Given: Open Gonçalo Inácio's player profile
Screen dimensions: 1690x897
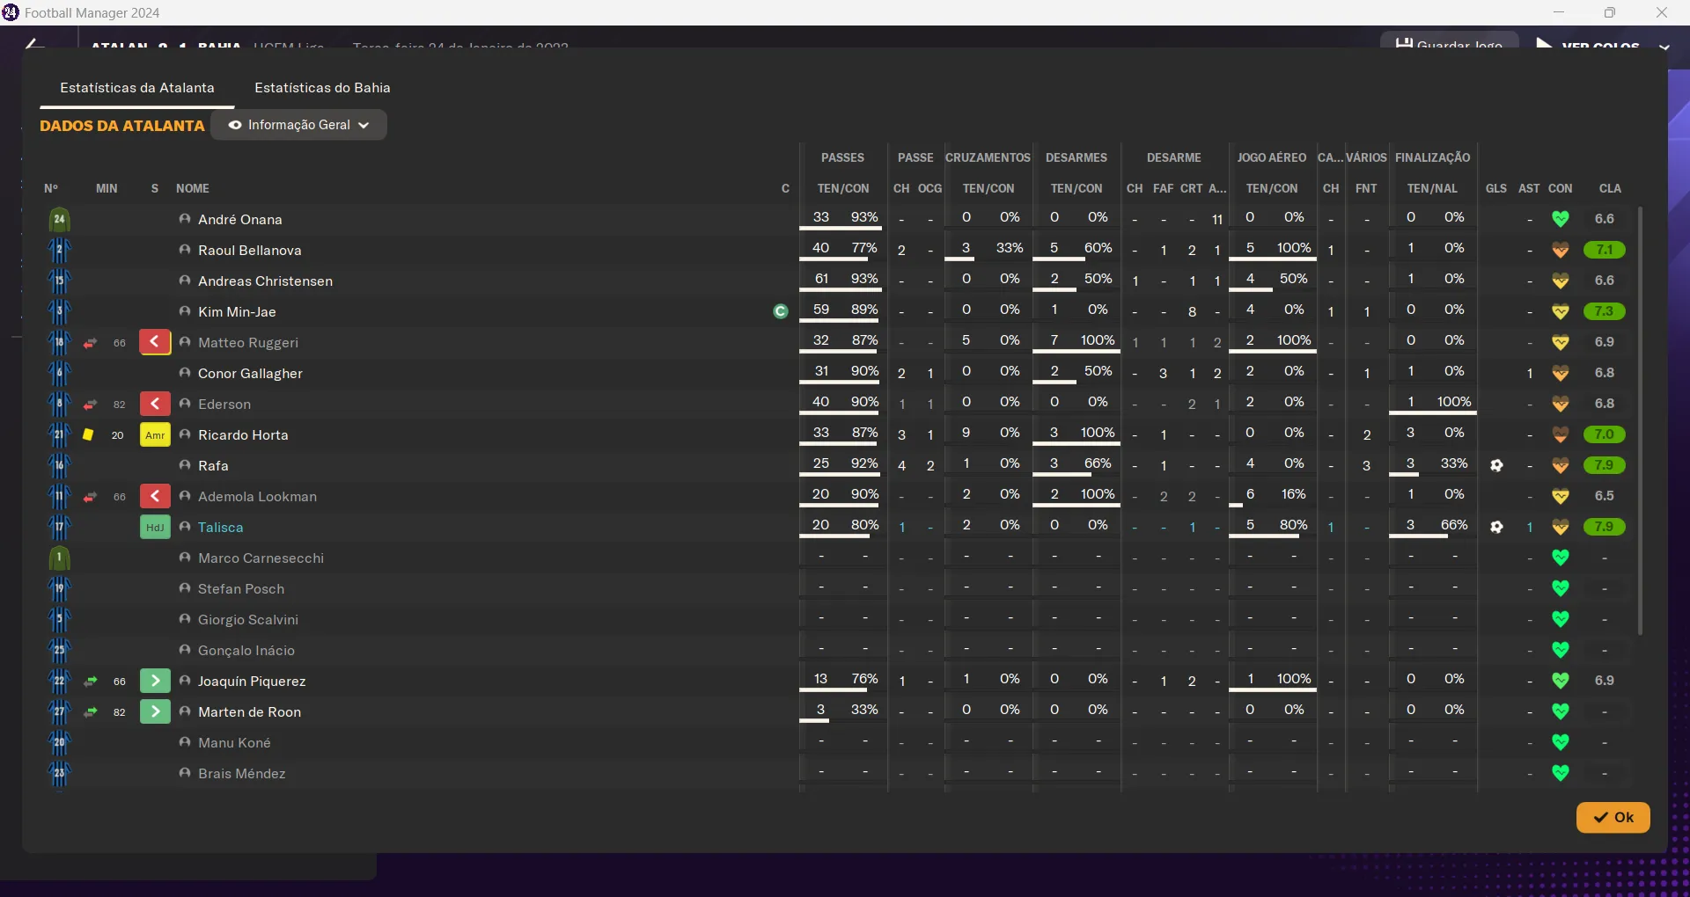Looking at the screenshot, I should click(x=246, y=650).
